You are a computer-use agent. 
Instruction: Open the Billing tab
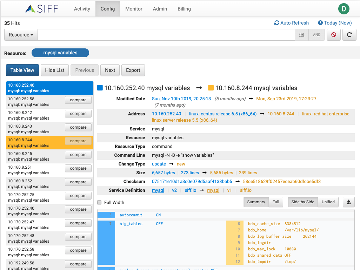click(184, 9)
